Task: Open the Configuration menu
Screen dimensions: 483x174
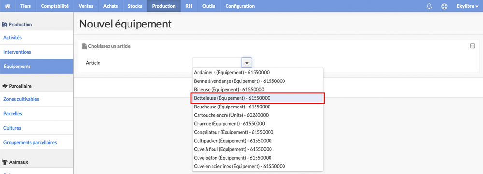Action: click(240, 6)
